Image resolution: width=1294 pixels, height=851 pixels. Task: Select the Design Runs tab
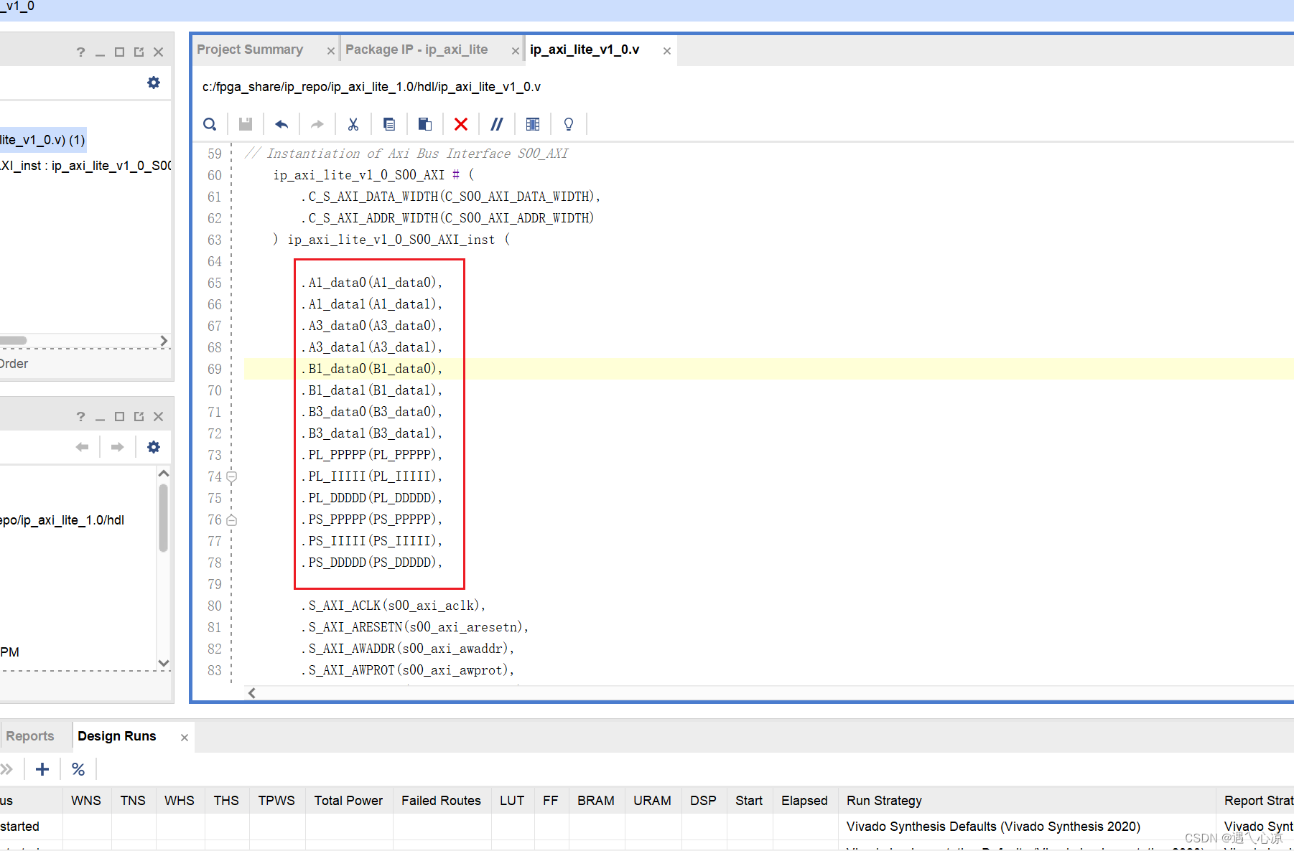point(117,736)
